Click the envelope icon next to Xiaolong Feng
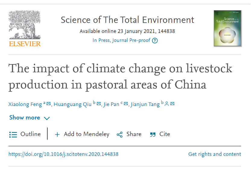This screenshot has width=251, height=171. (49, 104)
